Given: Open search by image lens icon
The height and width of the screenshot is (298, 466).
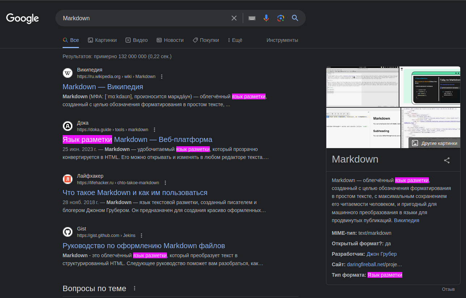Looking at the screenshot, I should pos(281,18).
